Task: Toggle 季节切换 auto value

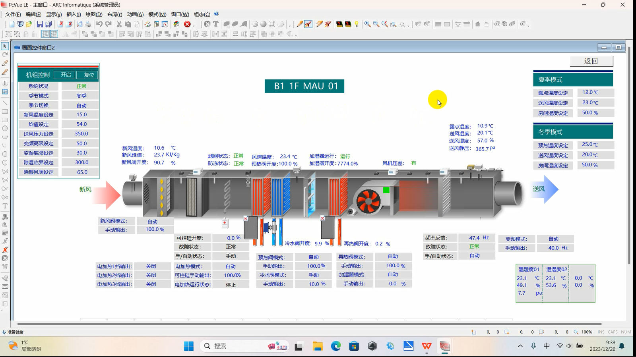Action: coord(81,106)
